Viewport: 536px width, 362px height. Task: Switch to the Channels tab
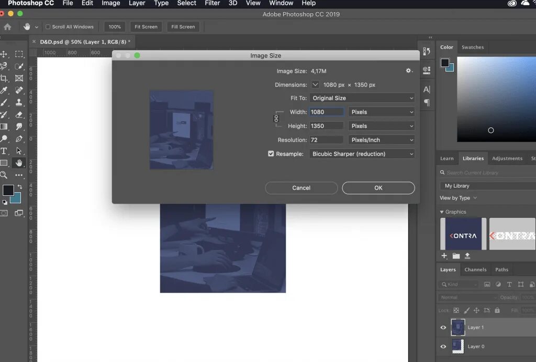click(475, 270)
